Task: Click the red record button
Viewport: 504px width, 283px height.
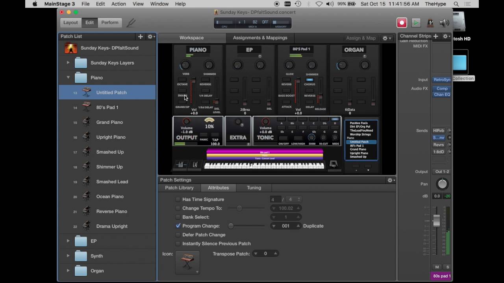Action: [x=402, y=23]
